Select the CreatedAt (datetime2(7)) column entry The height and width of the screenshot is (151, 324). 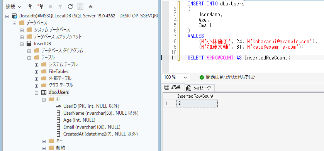tap(100, 134)
